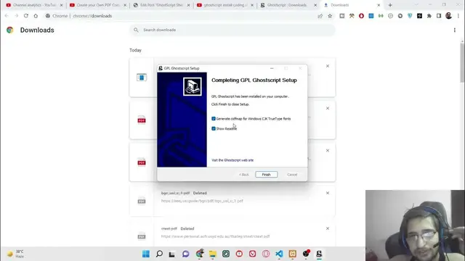Screen dimensions: 465x261
Task: Remove first download from list
Action: coord(328,66)
